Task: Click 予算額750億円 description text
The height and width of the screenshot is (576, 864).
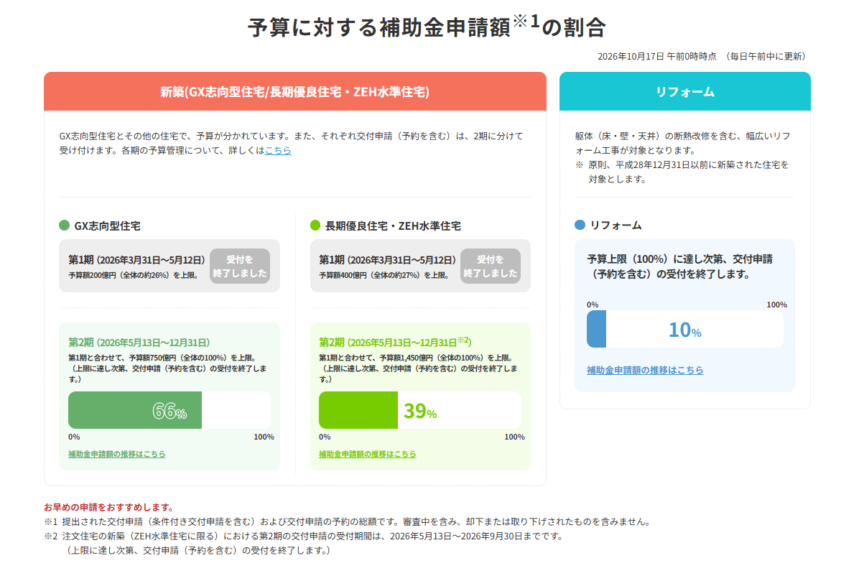Action: coord(169,368)
